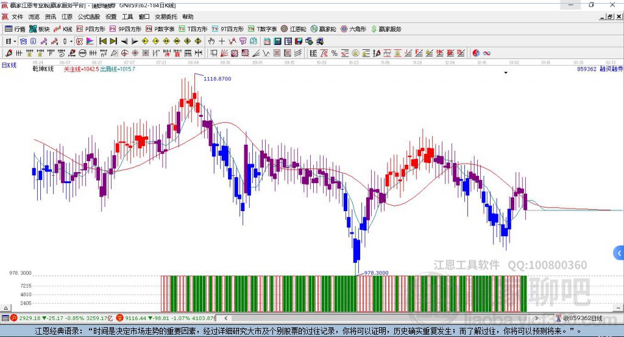
Task: Move chart left with black left arrow
Action: pos(124,41)
